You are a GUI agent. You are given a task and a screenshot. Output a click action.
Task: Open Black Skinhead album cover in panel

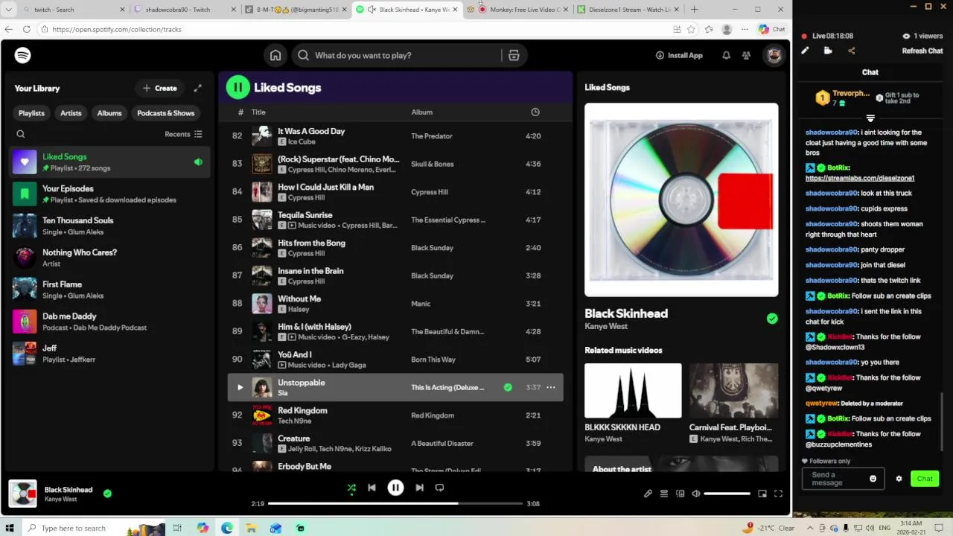pos(681,200)
